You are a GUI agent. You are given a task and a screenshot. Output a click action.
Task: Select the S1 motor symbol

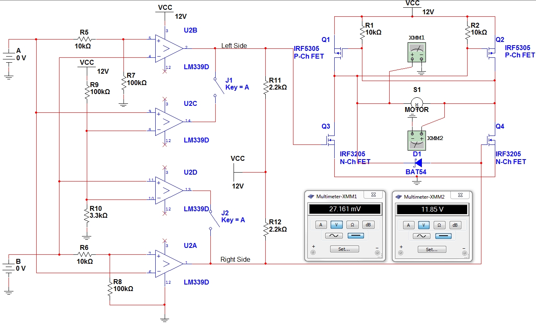pyautogui.click(x=417, y=103)
